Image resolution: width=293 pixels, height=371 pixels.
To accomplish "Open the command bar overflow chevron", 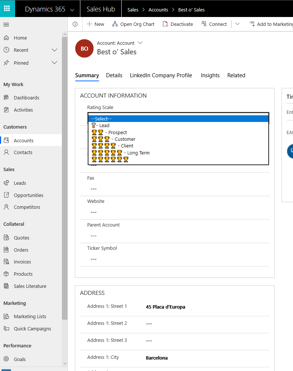I will coord(237,24).
